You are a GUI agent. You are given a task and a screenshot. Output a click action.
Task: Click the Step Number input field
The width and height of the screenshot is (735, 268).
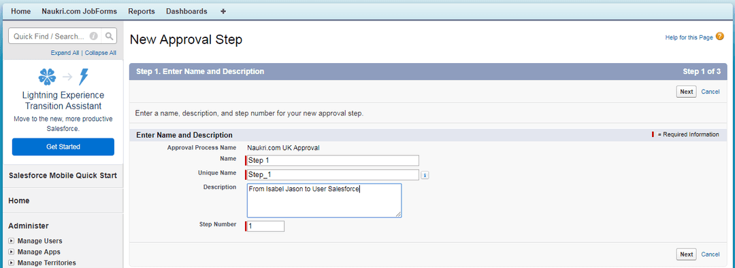click(x=265, y=226)
